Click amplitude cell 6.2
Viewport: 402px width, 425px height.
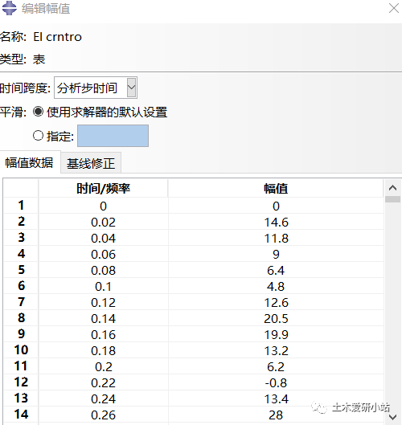[276, 366]
